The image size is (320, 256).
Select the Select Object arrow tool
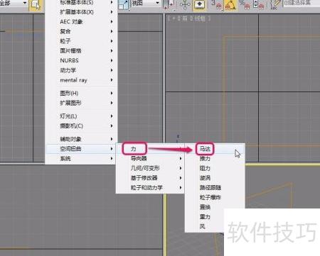click(x=36, y=5)
